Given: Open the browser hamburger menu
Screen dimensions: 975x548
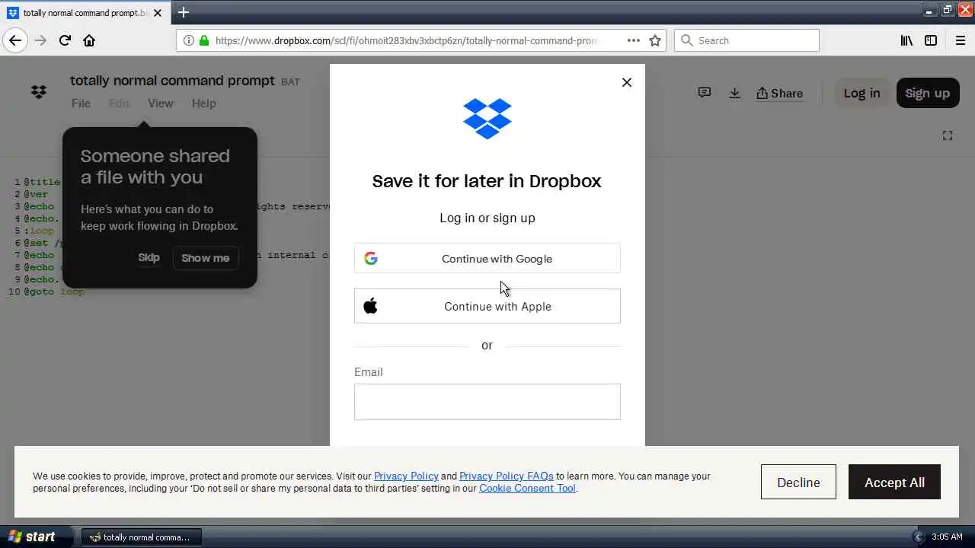Looking at the screenshot, I should coord(960,40).
